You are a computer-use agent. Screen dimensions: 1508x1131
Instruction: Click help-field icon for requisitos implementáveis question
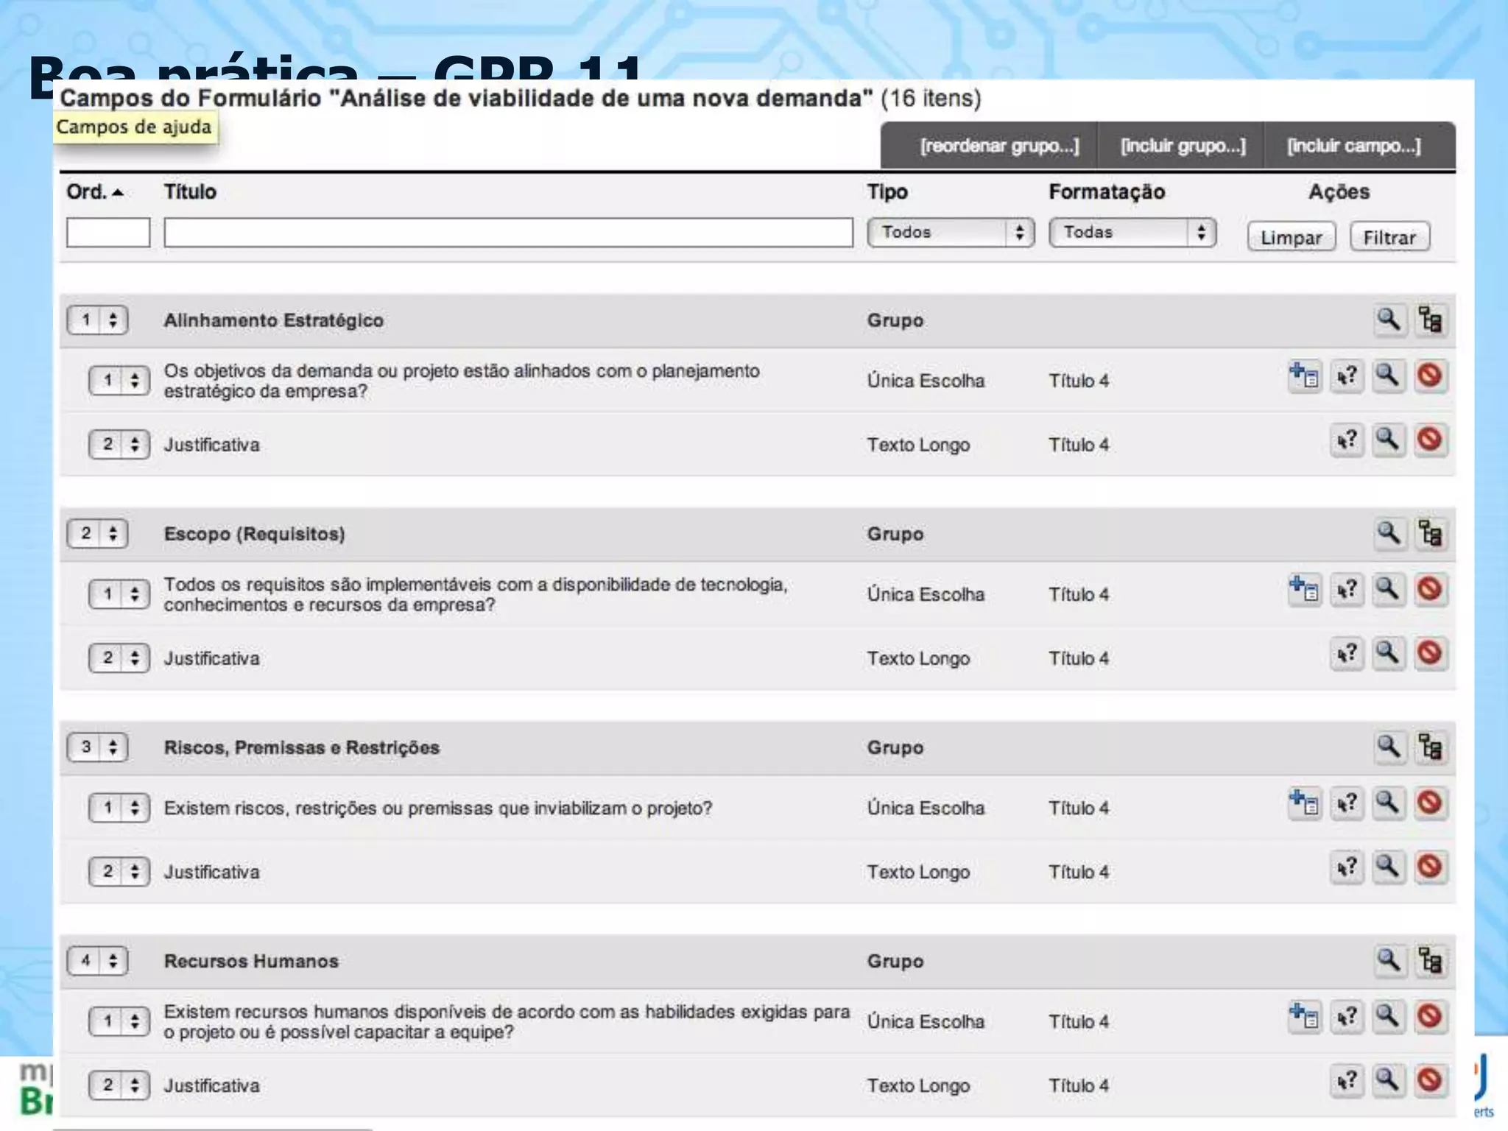(x=1347, y=590)
